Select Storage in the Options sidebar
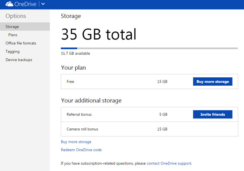The height and width of the screenshot is (171, 244). coord(12,27)
